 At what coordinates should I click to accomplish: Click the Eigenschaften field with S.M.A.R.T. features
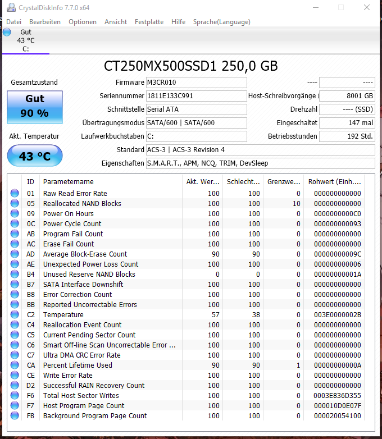click(260, 163)
